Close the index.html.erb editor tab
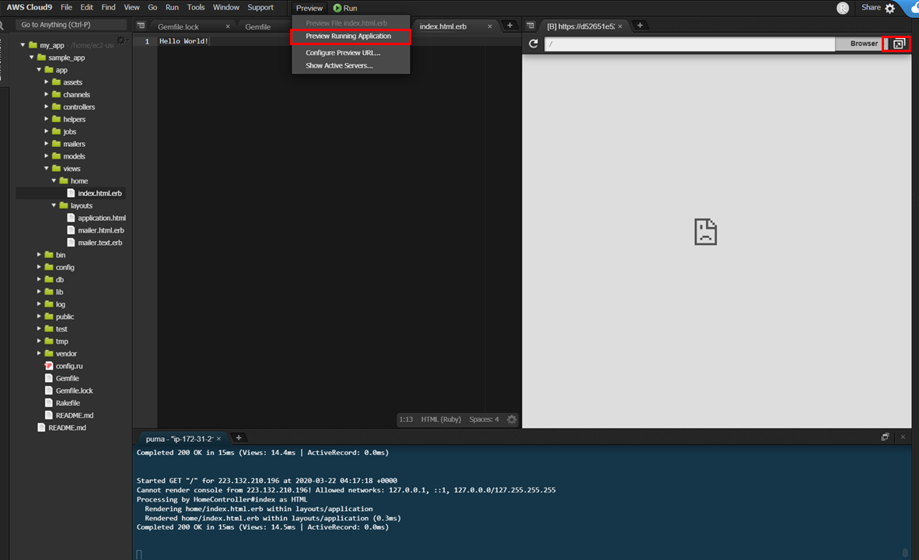Screen dimensions: 919x560 [x=490, y=26]
